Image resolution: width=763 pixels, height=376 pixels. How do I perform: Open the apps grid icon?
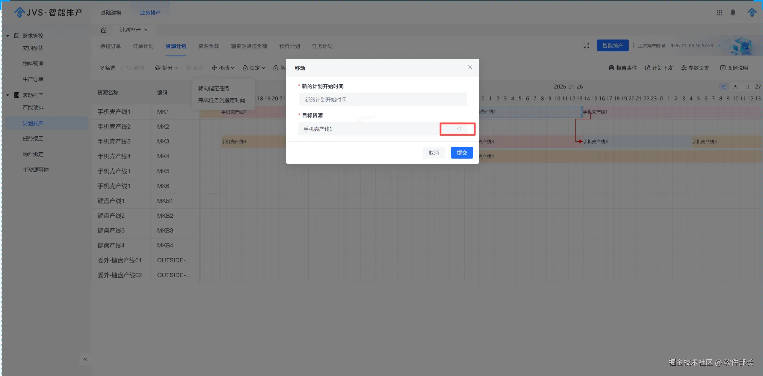719,12
